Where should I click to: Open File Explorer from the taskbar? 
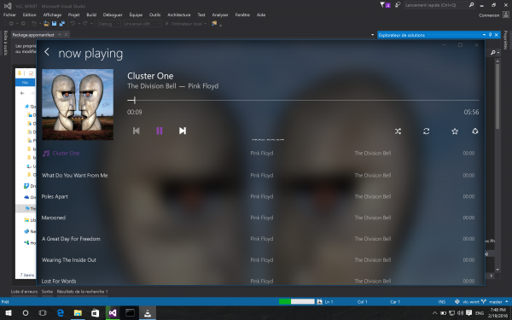(x=78, y=313)
